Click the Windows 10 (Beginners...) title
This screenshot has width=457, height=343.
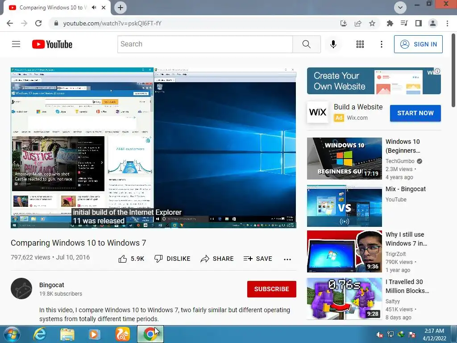(403, 146)
